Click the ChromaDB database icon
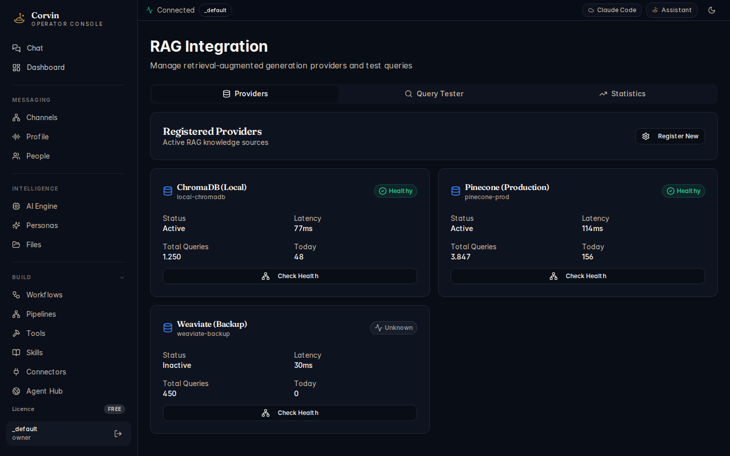 [168, 191]
